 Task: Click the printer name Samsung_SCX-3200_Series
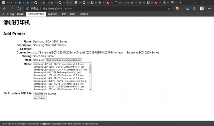click(50, 41)
